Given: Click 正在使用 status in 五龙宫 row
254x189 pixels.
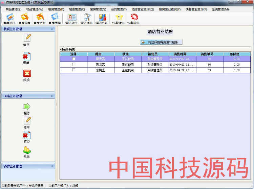Looking at the screenshot, I should pyautogui.click(x=128, y=65).
